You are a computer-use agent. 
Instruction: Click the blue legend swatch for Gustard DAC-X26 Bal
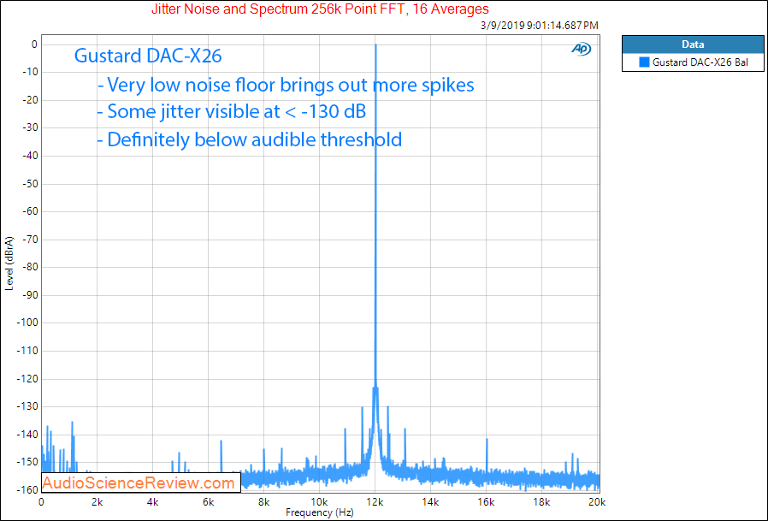644,62
